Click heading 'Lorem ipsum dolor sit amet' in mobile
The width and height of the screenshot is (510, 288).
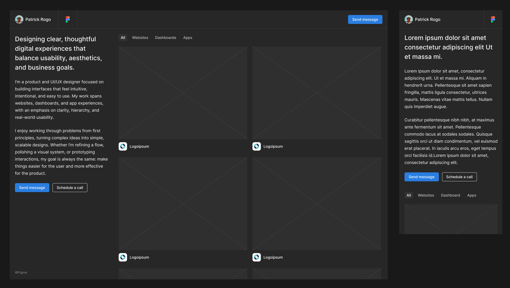coord(448,47)
